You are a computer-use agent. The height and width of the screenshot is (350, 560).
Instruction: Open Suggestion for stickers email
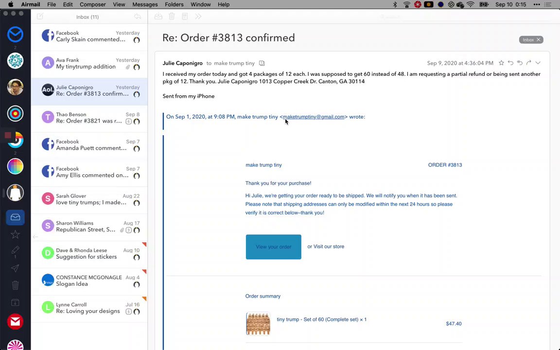tap(89, 254)
